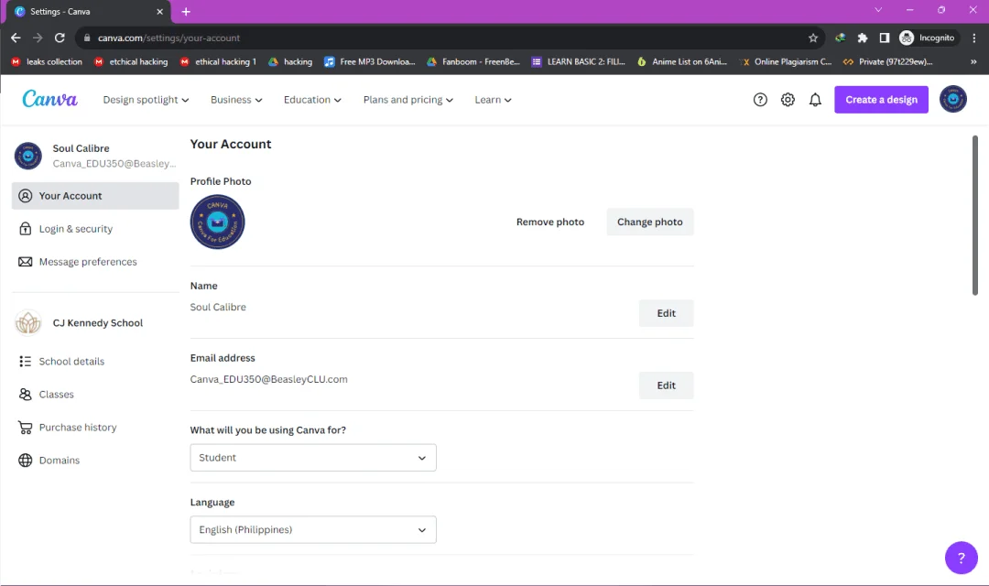Click the Incognito profile indicator
The height and width of the screenshot is (586, 989).
point(927,38)
